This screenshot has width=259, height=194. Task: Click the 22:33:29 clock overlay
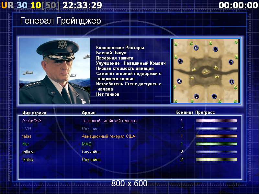pos(82,5)
